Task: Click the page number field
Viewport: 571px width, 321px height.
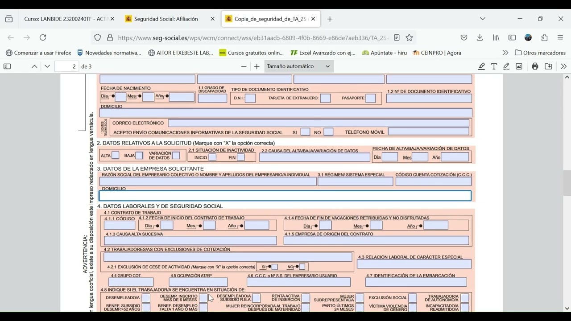Action: pos(66,66)
